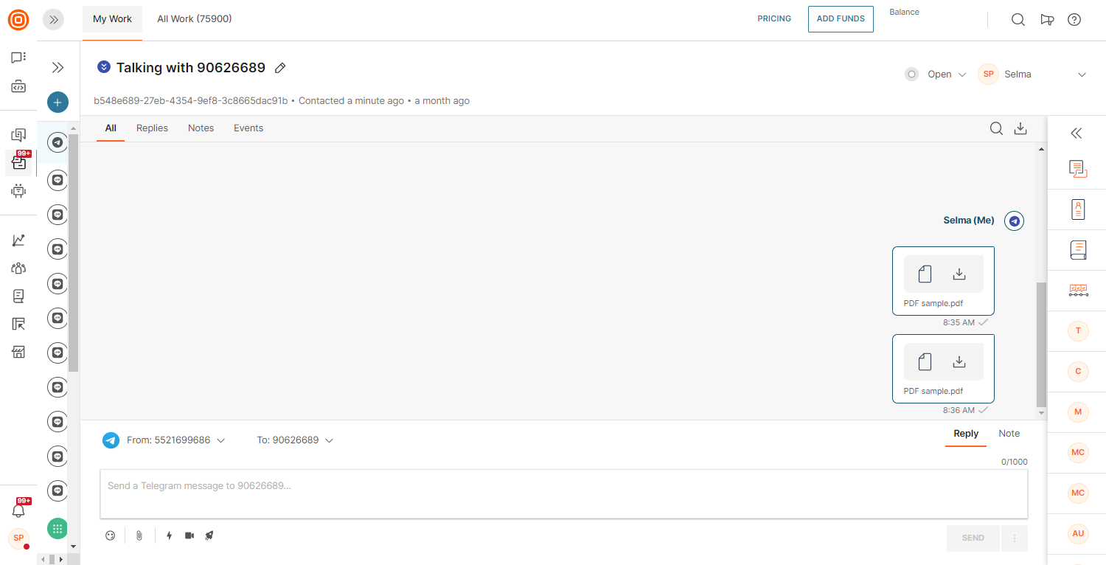Viewport: 1106px width, 565px height.
Task: Open quick replies lightning bolt icon
Action: [x=169, y=535]
